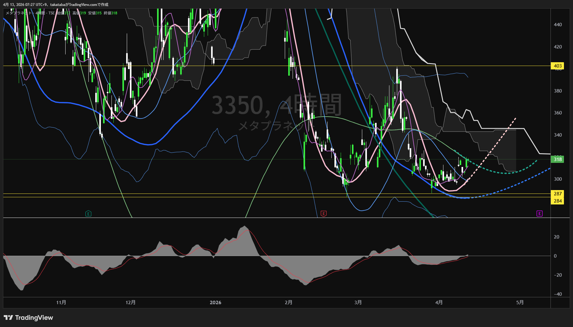Click the 440 tick on price scale
The width and height of the screenshot is (573, 327).
[x=557, y=25]
